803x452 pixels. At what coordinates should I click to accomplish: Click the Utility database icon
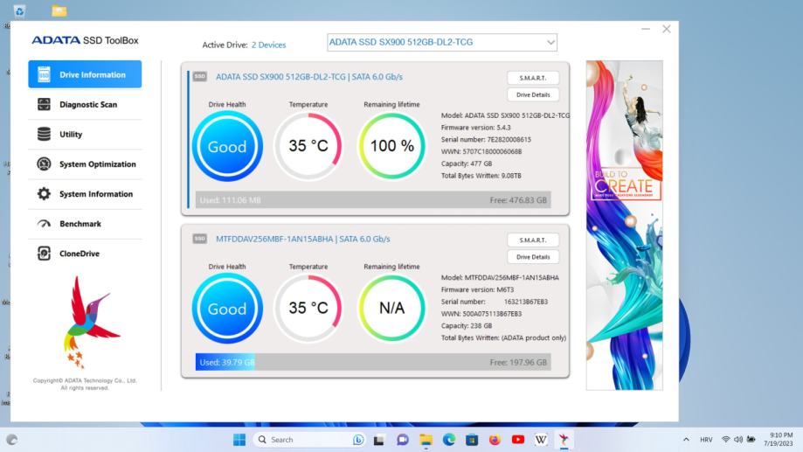click(44, 135)
